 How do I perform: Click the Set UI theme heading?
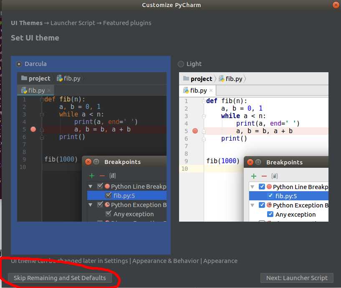(35, 38)
